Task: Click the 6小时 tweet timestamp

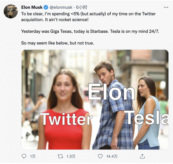Action: 81,7
